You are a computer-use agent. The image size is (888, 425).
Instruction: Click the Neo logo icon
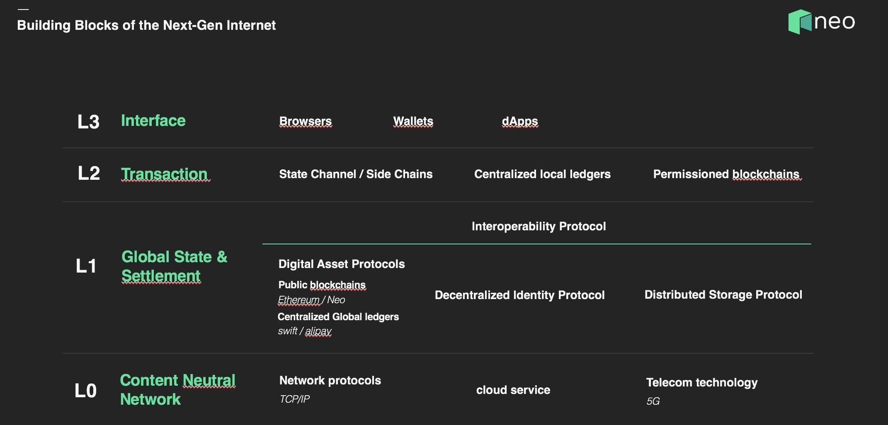click(800, 22)
